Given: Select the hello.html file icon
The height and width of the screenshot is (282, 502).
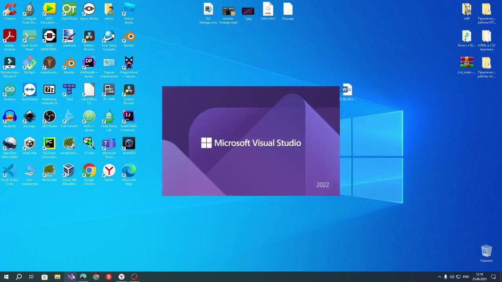Looking at the screenshot, I should (x=268, y=12).
